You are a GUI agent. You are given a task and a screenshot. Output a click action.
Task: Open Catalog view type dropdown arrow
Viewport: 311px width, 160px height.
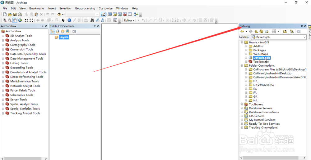tap(278, 31)
